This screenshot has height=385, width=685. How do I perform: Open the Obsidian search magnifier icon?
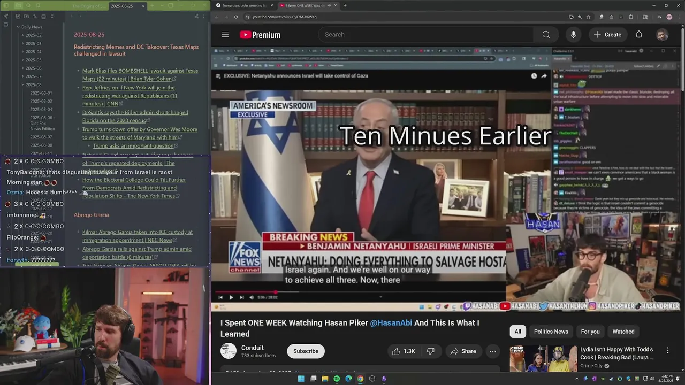click(x=29, y=6)
